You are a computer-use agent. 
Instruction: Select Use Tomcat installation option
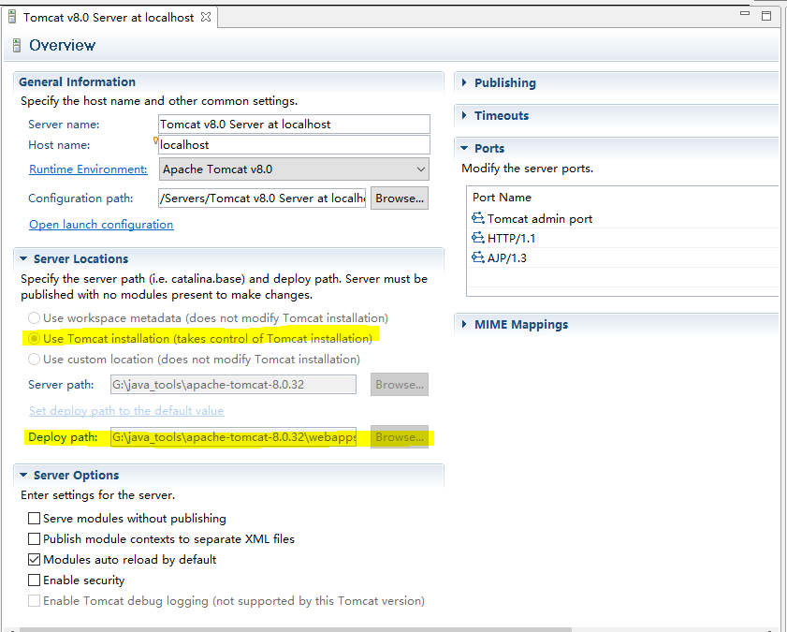(x=34, y=338)
